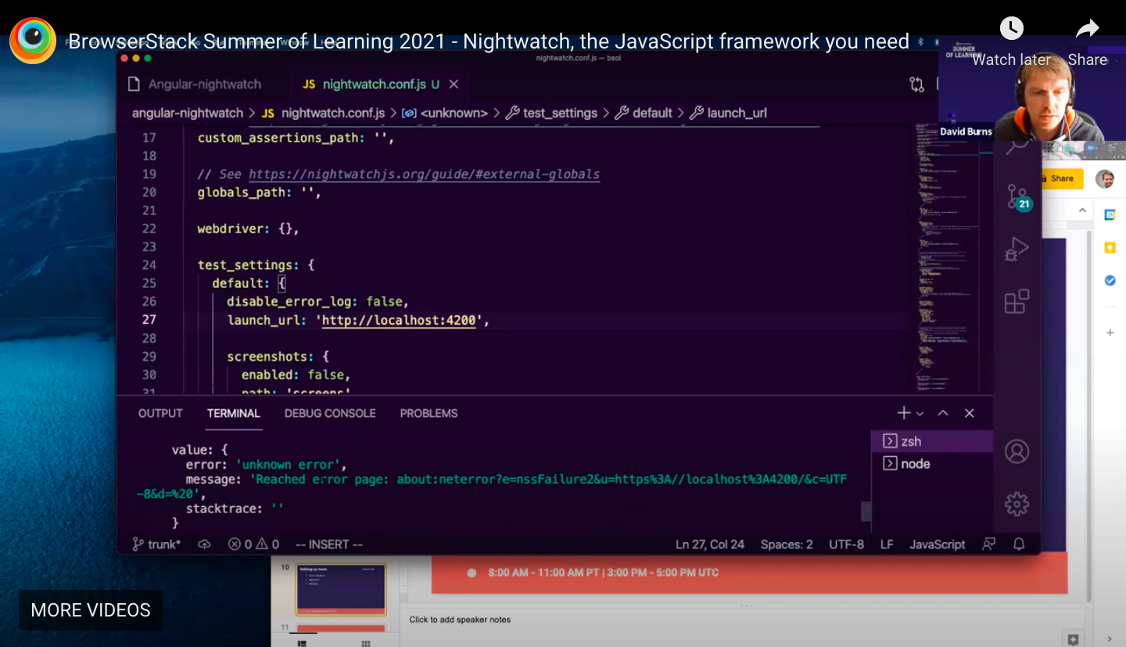The image size is (1126, 647).
Task: Click the add-ons plus icon in Slides sidebar
Action: coord(1110,332)
